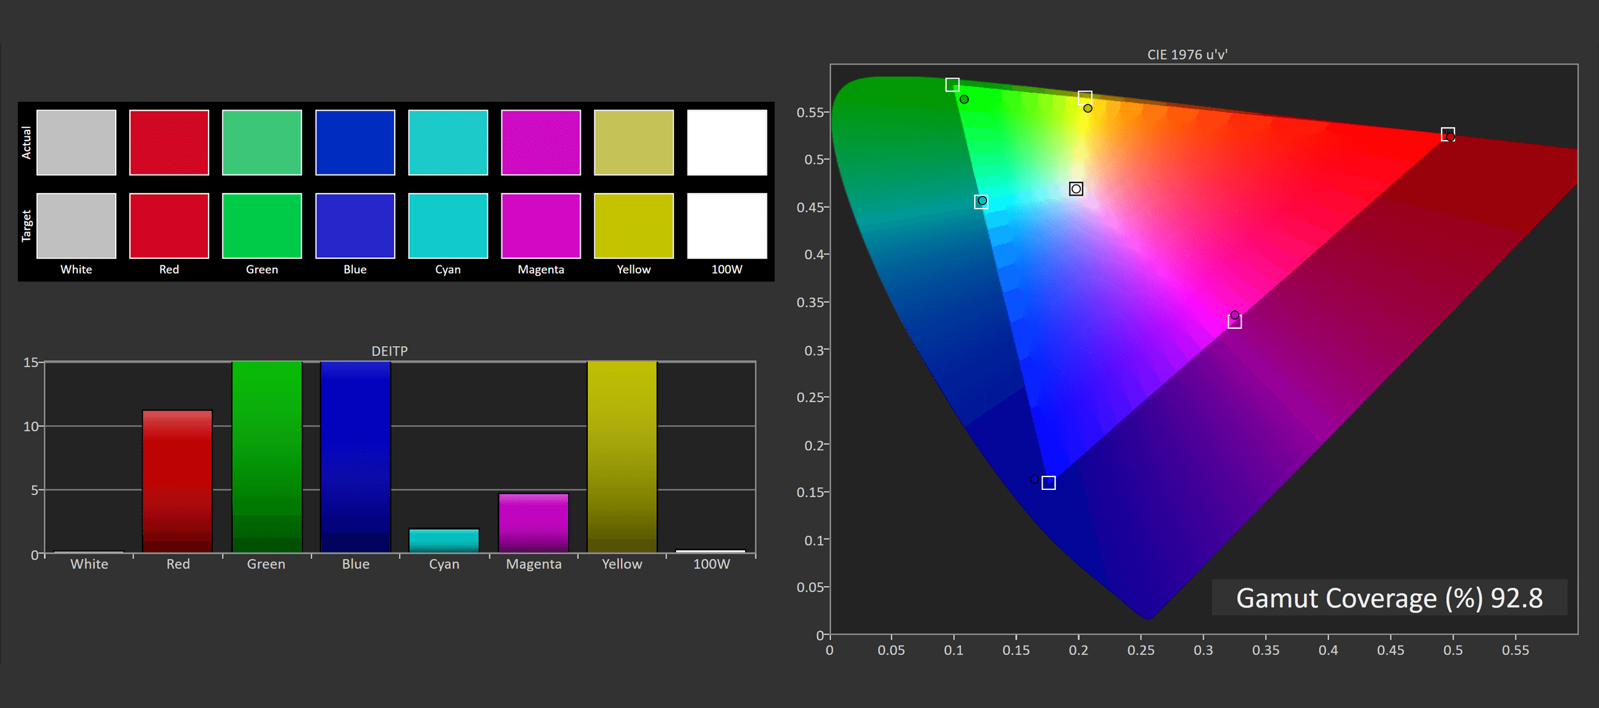Click the red target square on CIE chart
This screenshot has height=708, width=1599.
(1447, 134)
